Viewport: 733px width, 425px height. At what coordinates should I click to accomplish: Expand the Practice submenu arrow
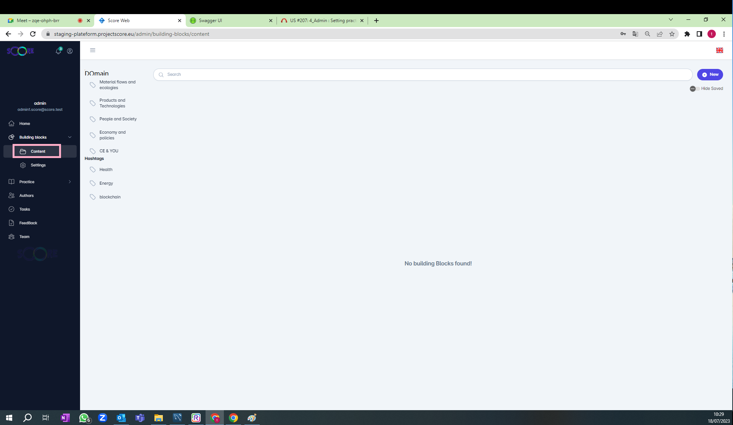click(70, 182)
